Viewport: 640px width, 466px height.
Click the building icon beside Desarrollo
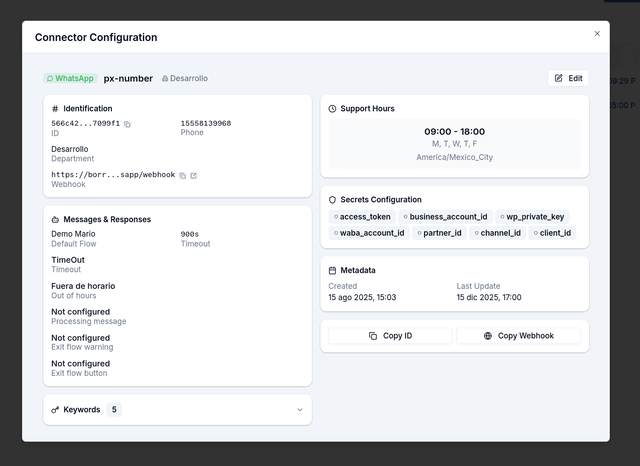pyautogui.click(x=165, y=78)
